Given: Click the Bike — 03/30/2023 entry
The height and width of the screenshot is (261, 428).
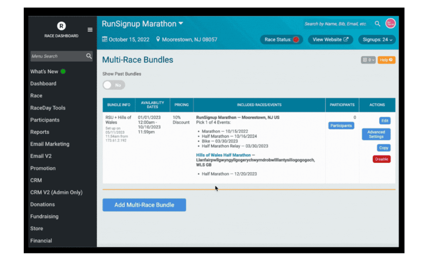Looking at the screenshot, I should tap(219, 141).
